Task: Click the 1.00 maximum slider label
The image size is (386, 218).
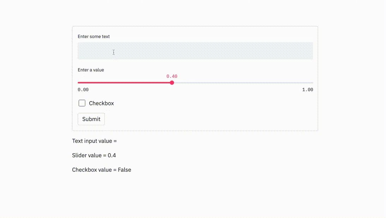Action: click(307, 90)
